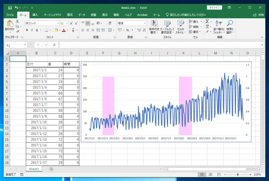Click the 書式 cells button
Image resolution: width=269 pixels, height=181 pixels.
click(x=195, y=32)
